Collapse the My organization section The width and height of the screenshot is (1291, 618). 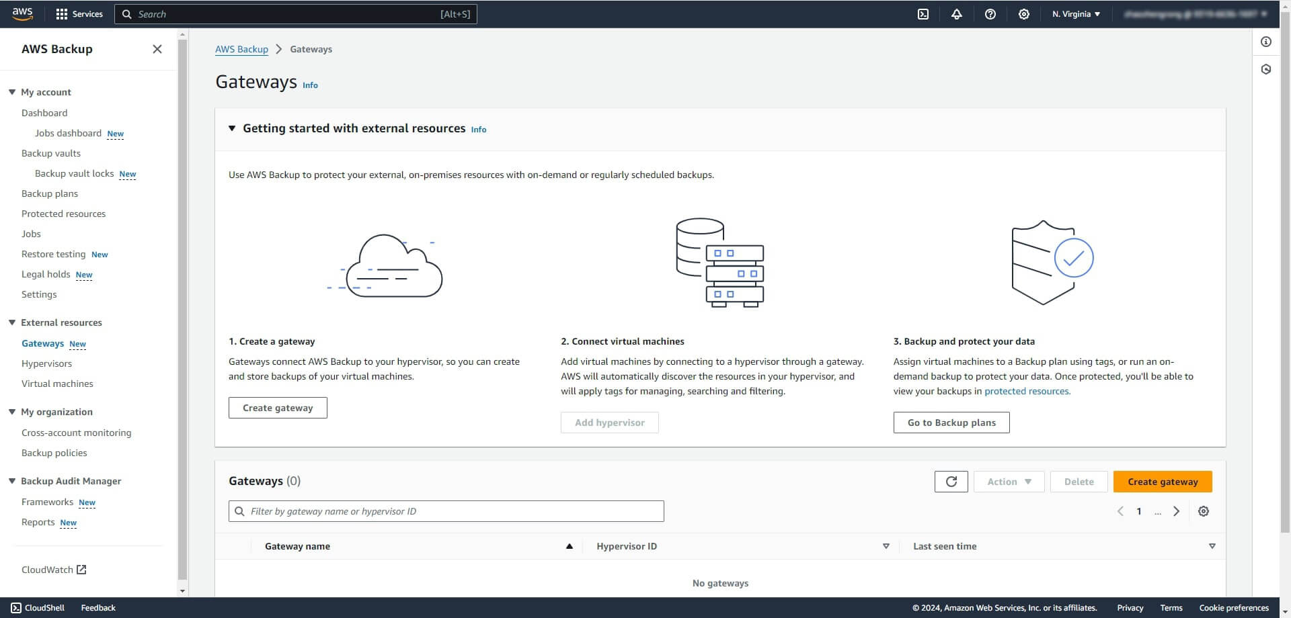[12, 412]
